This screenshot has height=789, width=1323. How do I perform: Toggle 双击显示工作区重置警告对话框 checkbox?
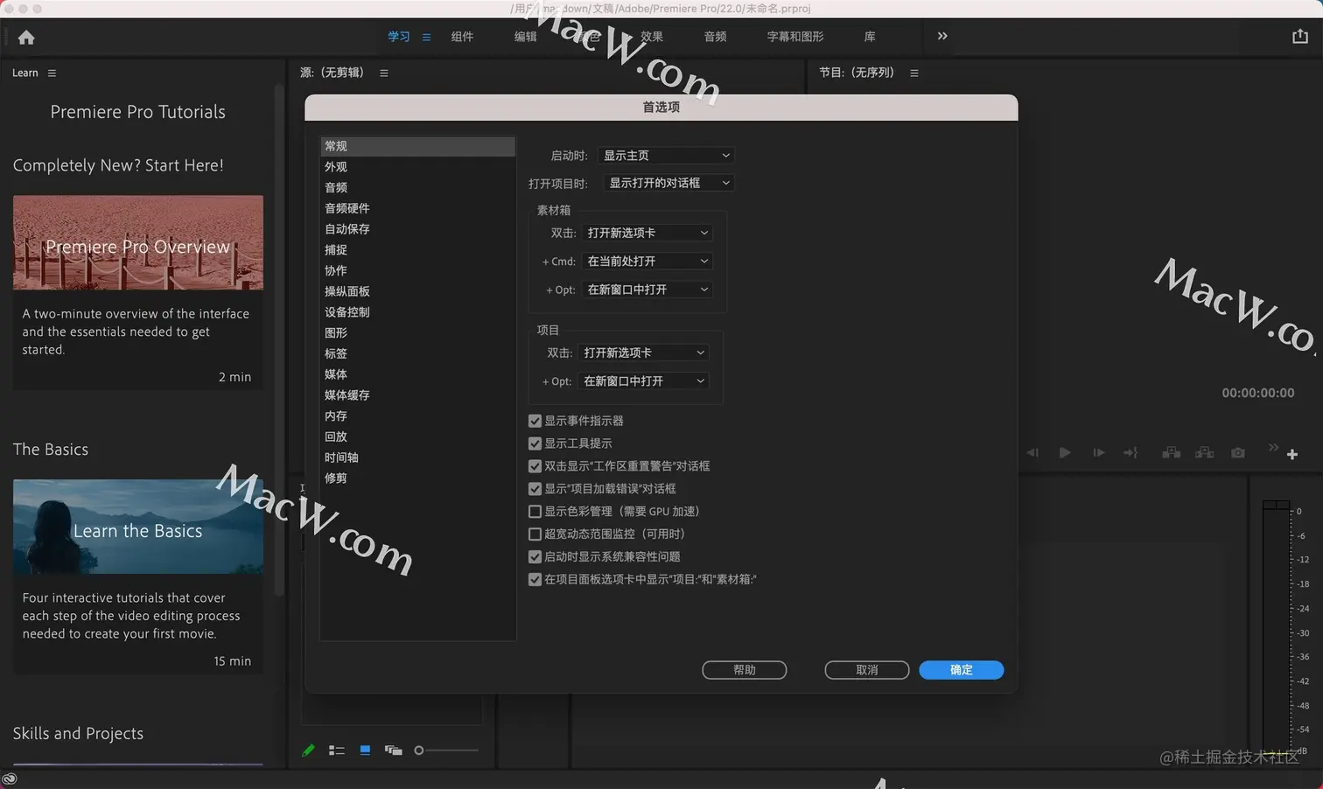(x=535, y=466)
